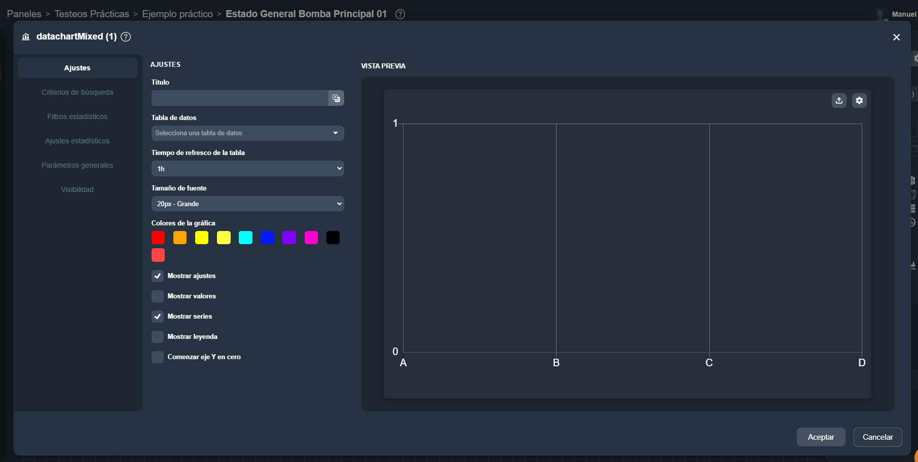Screen dimensions: 918x462
Task: Toggle the Mostrar leyenda checkbox
Action: pyautogui.click(x=158, y=337)
